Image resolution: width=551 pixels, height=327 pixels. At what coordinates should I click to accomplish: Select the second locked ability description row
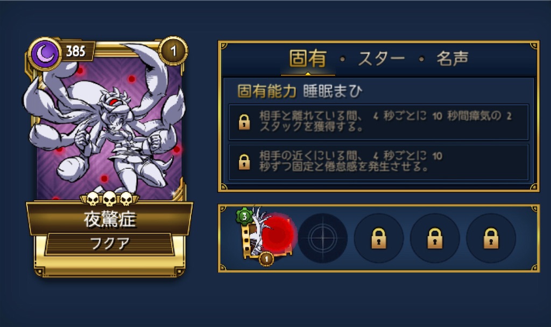coord(378,162)
